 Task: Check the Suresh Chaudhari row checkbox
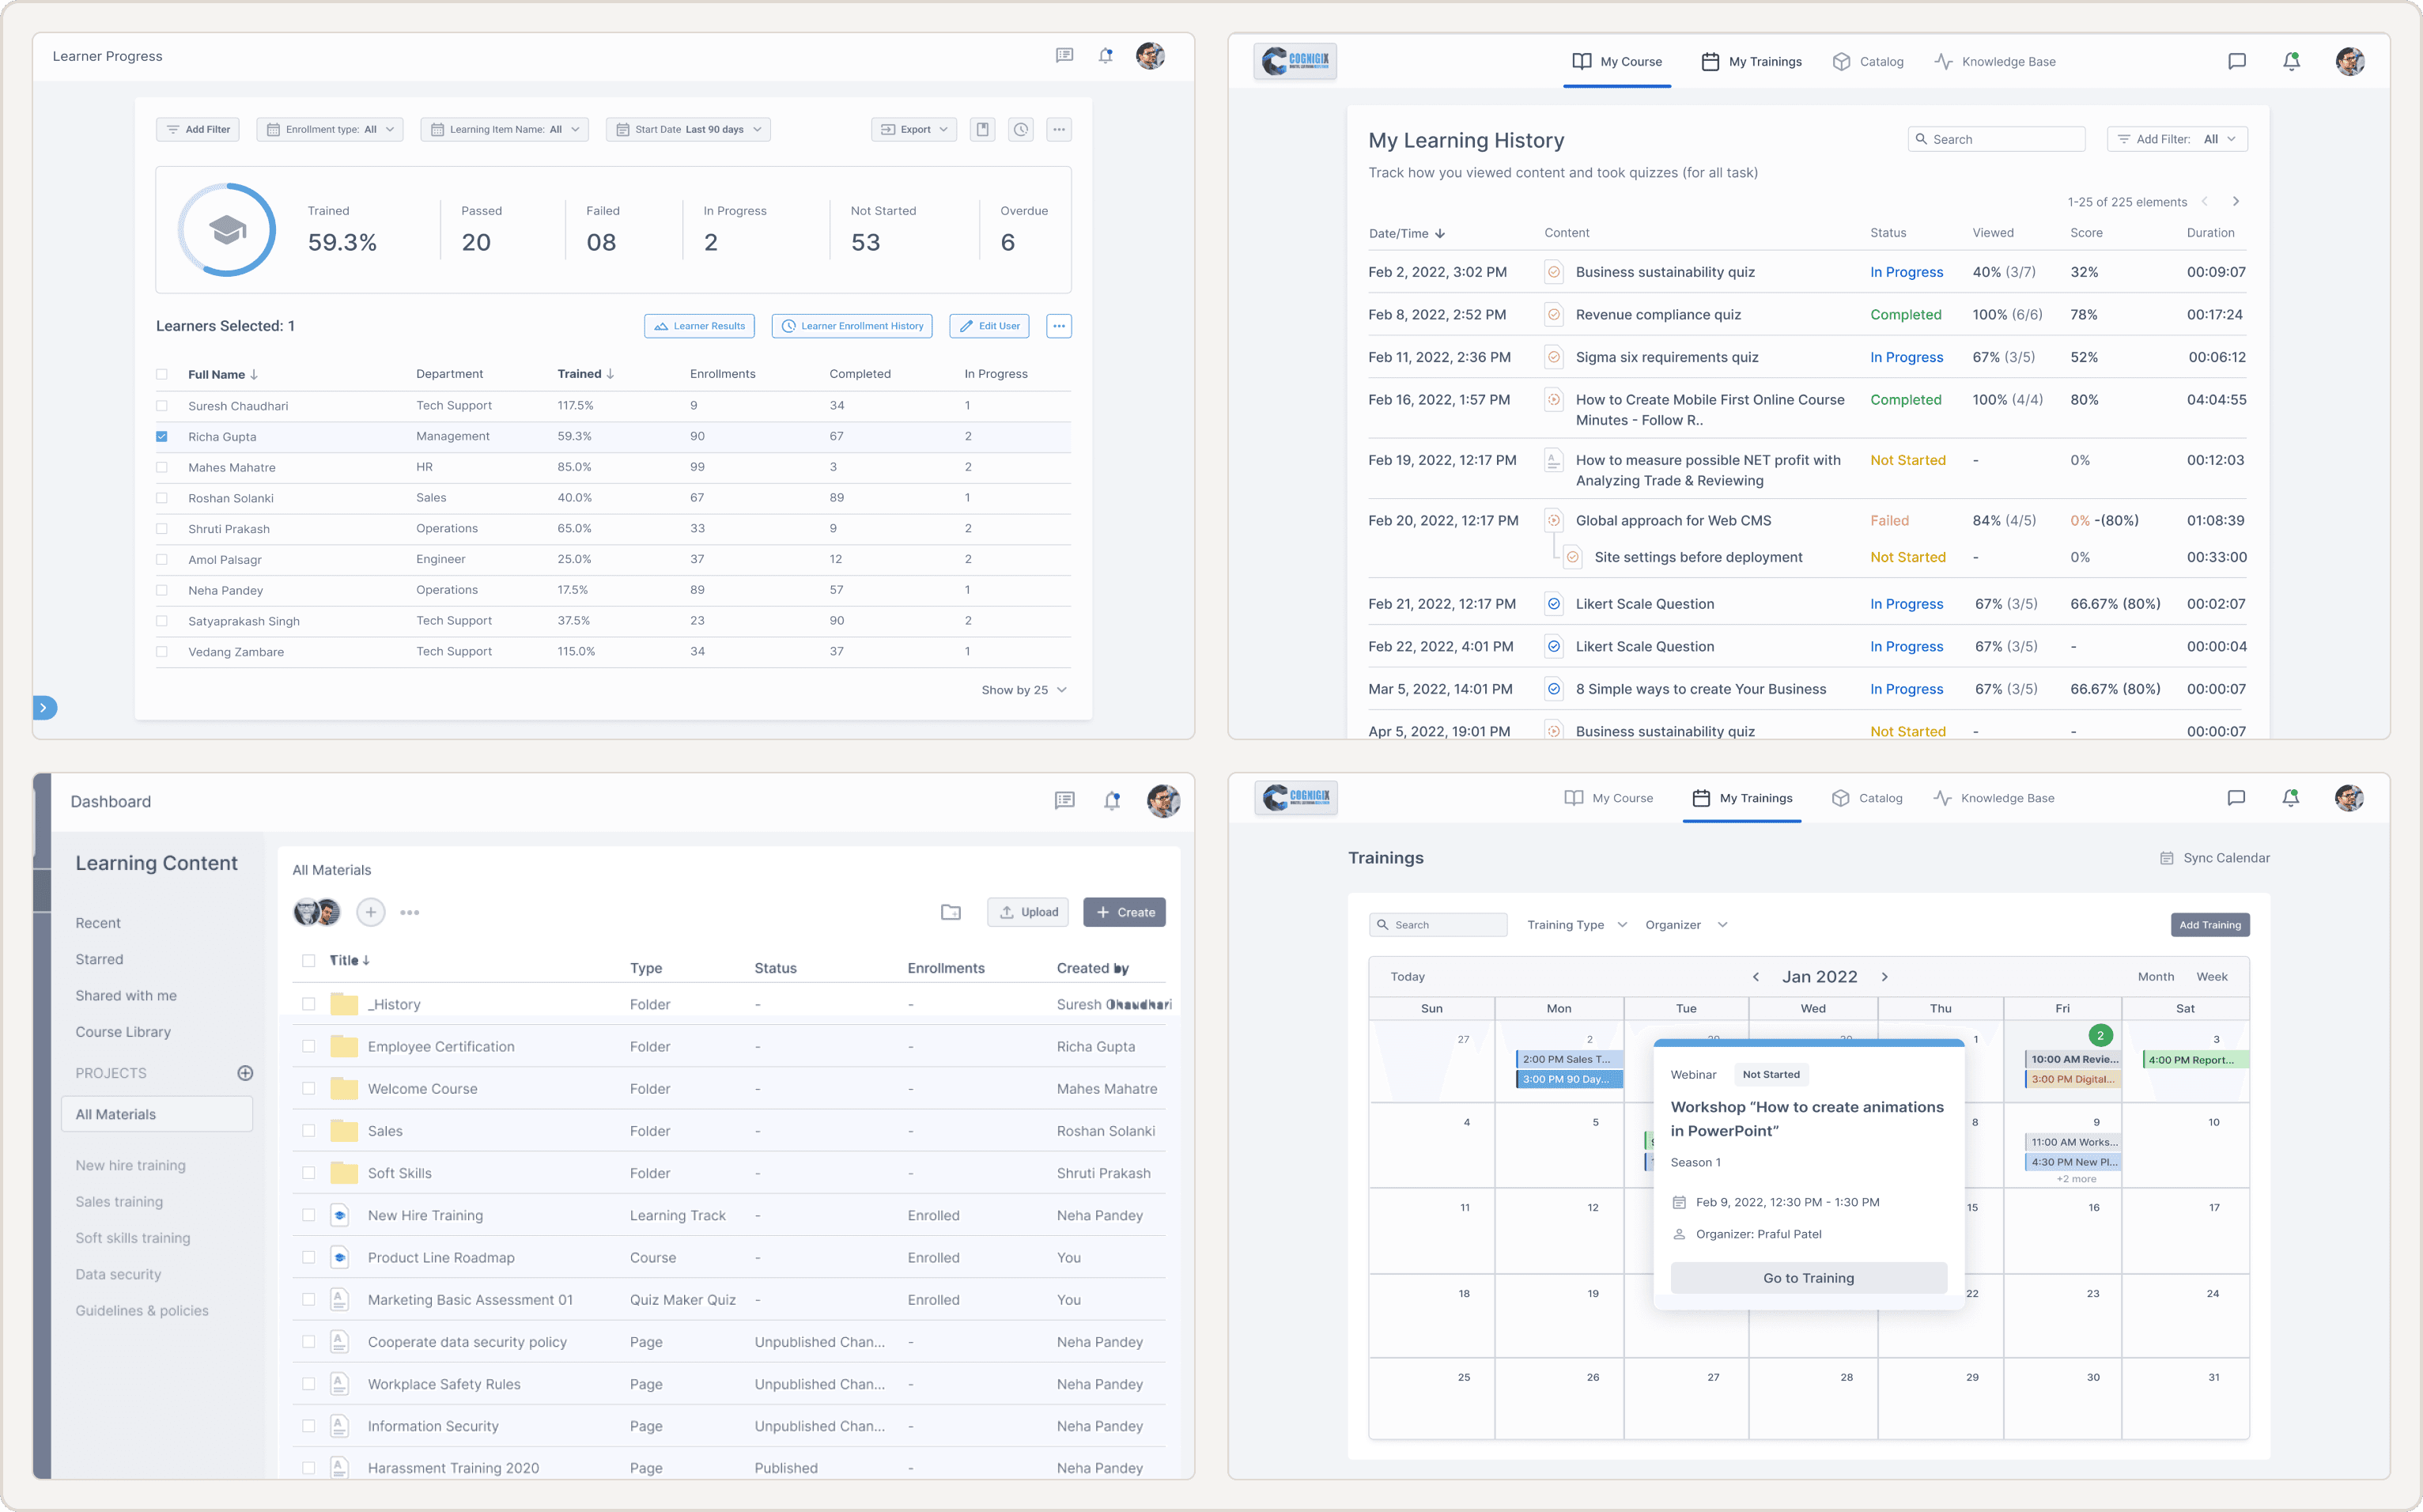pos(162,406)
